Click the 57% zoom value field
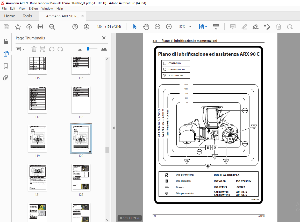The image size is (300, 222). click(x=182, y=27)
